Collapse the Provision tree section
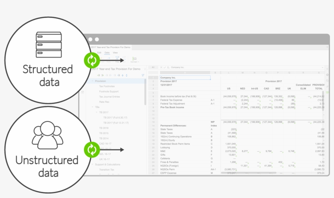Image resolution: width=334 pixels, height=198 pixels. click(92, 81)
